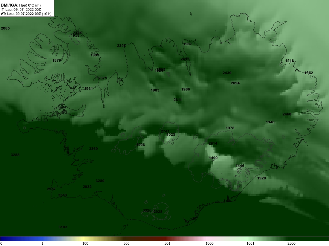Pick the 2611 height value
The image size is (329, 246).
(178, 100)
